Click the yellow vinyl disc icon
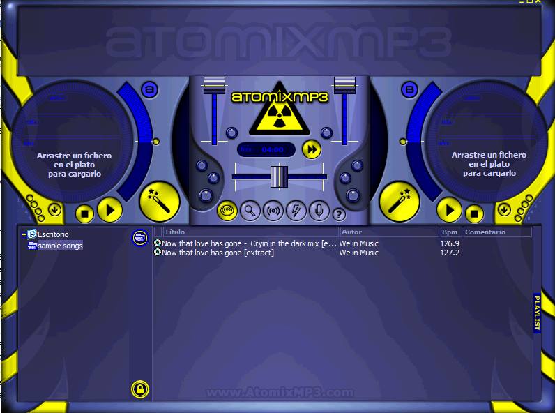This screenshot has height=413, width=555. pyautogui.click(x=227, y=211)
